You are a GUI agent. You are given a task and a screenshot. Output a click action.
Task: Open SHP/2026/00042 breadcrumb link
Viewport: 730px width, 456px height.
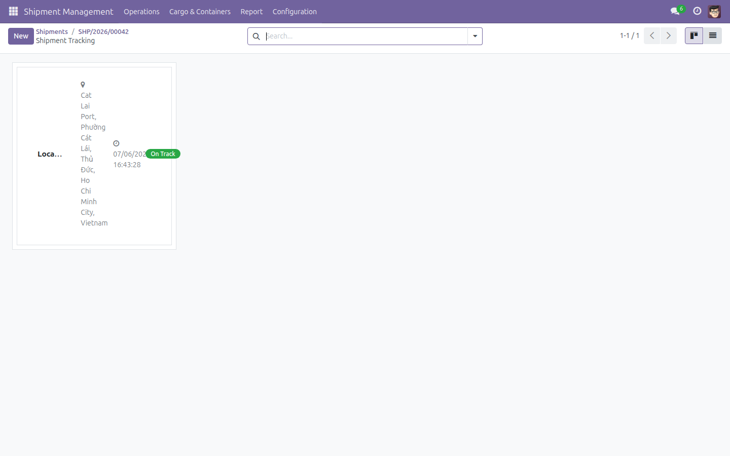pos(103,31)
